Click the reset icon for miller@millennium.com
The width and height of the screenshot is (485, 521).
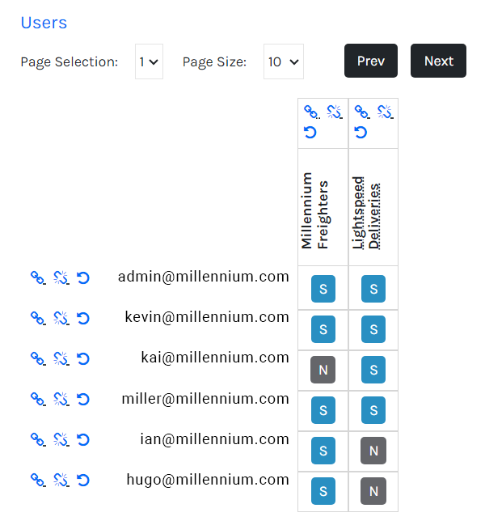[x=83, y=400]
